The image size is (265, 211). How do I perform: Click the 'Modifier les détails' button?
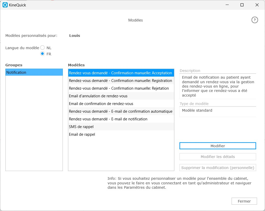click(x=218, y=157)
